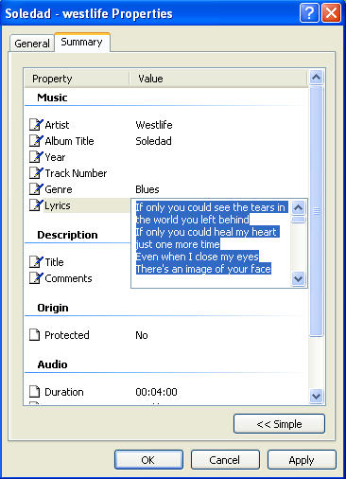
Task: Click the lyrics box scrollbar thumb
Action: [298, 220]
